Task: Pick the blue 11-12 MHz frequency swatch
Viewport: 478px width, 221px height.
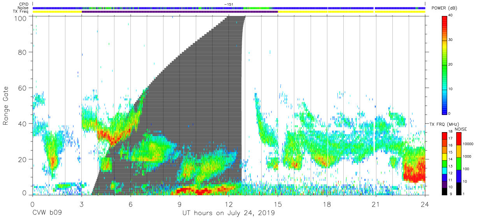Action: pos(444,177)
